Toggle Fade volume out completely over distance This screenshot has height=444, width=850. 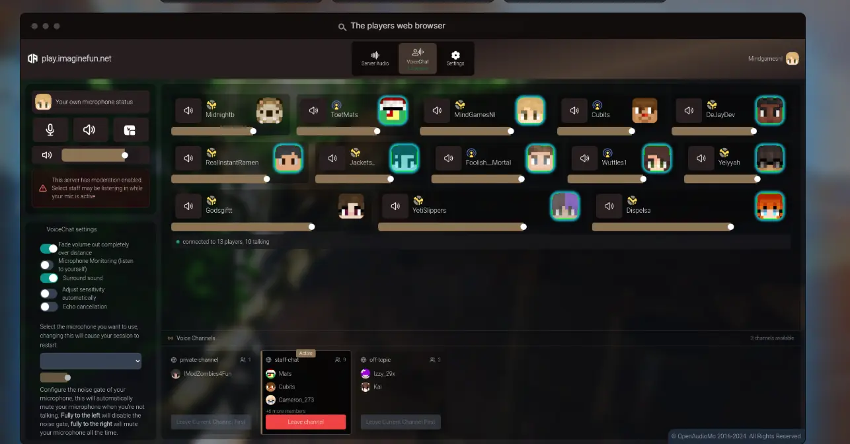point(49,248)
